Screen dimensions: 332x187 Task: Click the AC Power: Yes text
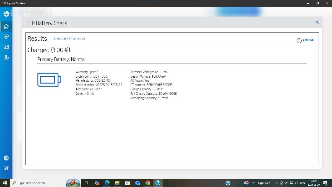(x=140, y=80)
